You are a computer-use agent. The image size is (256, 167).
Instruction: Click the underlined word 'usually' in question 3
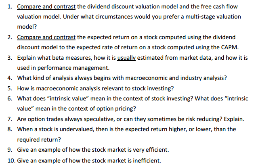point(126,58)
